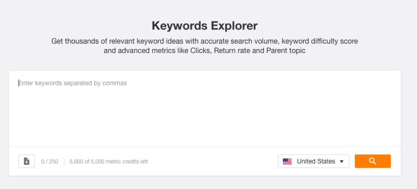Click the 0 / 250 keyword counter
Image resolution: width=417 pixels, height=189 pixels.
click(x=50, y=161)
